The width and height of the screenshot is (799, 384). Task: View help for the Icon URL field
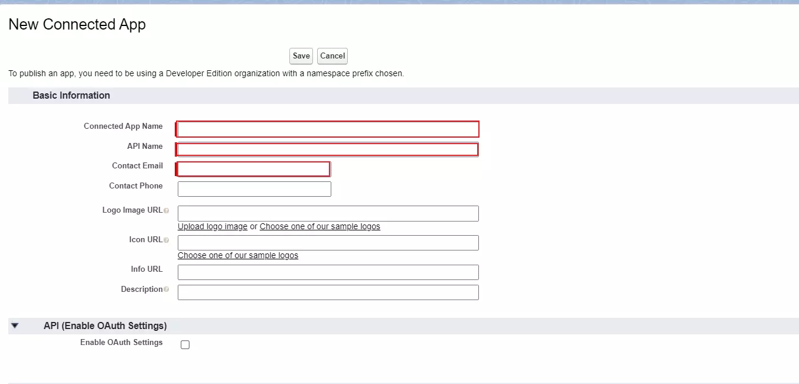coord(165,240)
